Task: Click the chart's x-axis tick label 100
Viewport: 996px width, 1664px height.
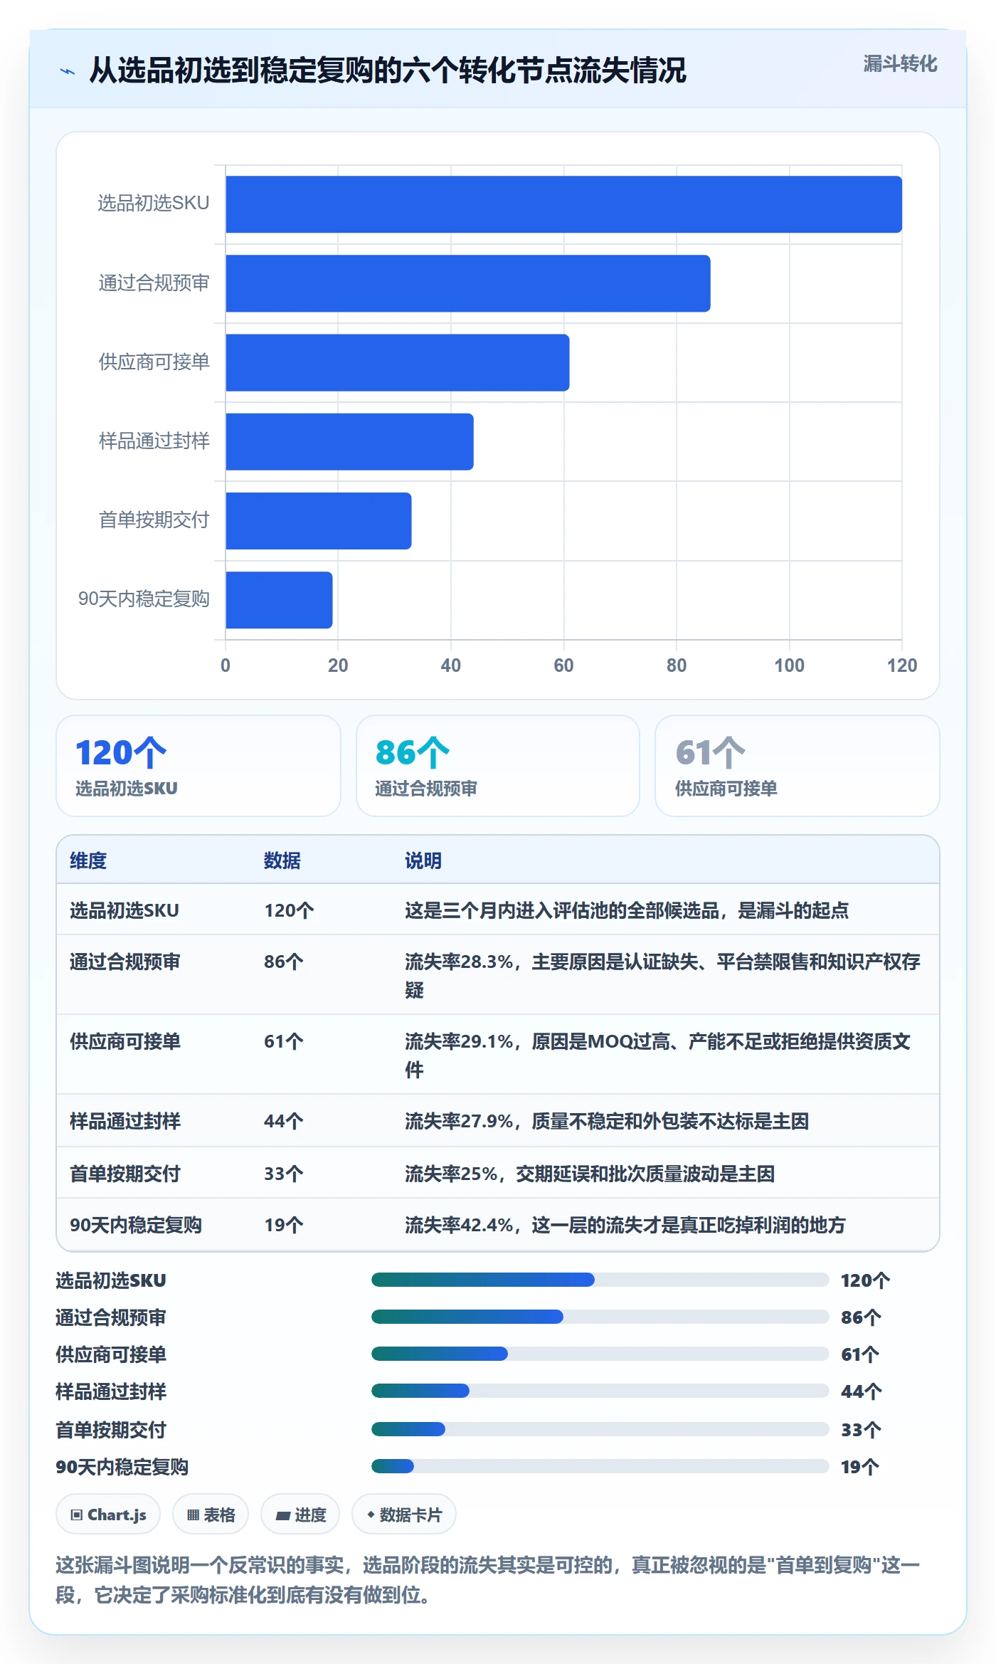Action: point(789,665)
